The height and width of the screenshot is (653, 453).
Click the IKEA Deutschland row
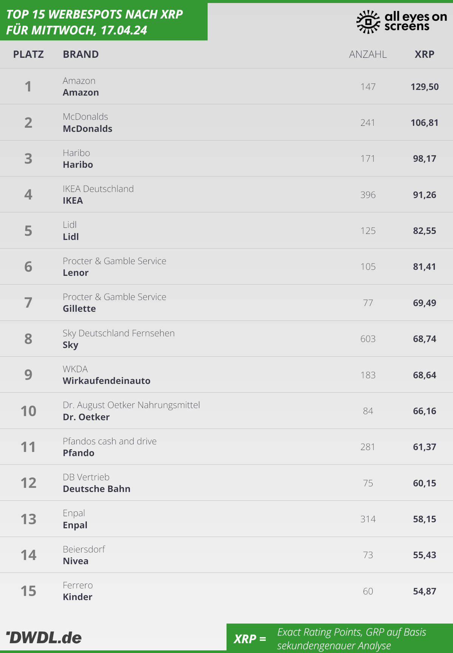[226, 195]
